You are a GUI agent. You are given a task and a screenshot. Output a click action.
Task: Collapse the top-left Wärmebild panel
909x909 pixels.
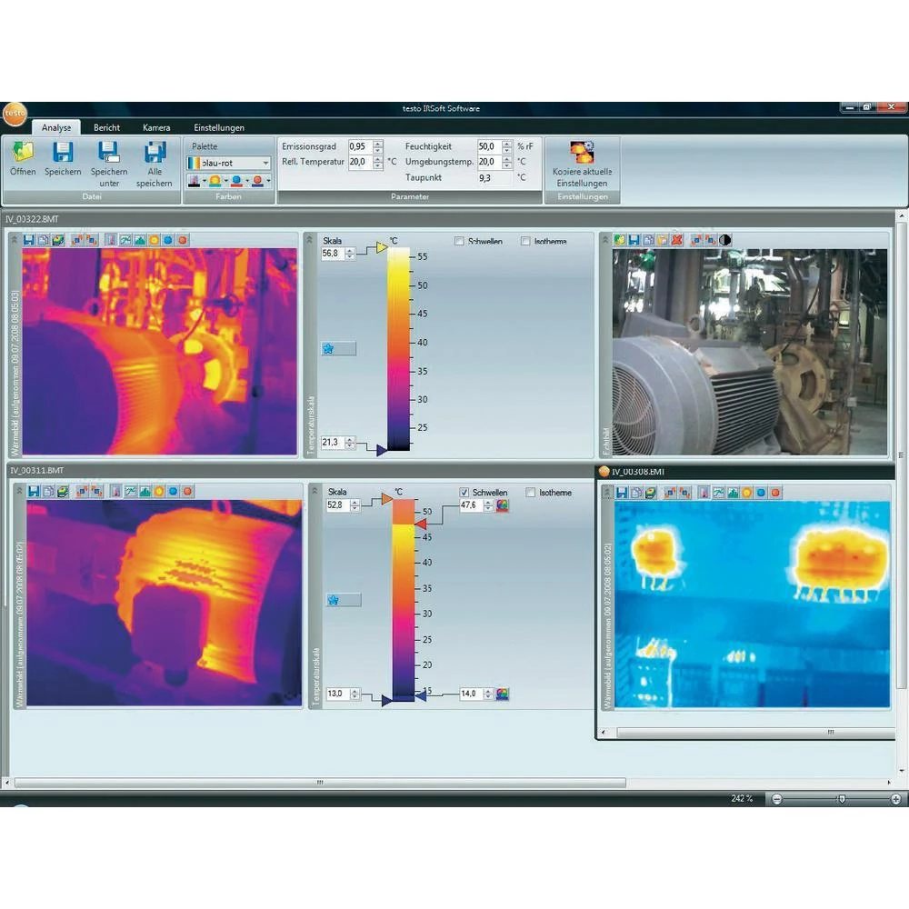pos(13,239)
